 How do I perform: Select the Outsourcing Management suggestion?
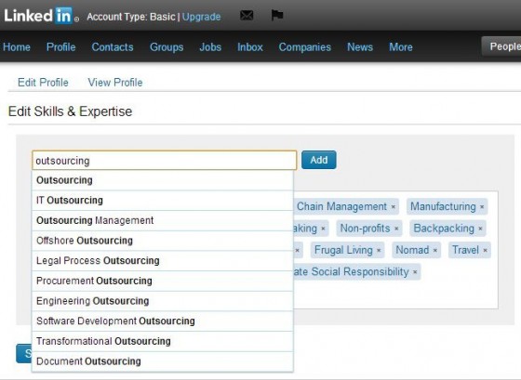(163, 221)
